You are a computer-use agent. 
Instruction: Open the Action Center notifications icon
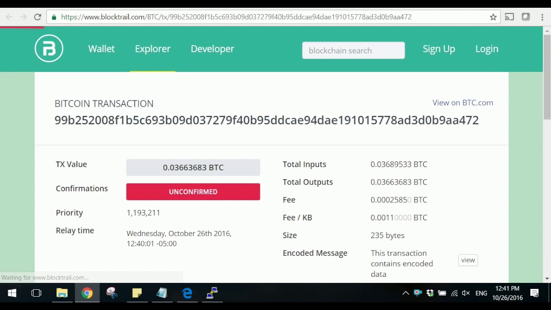tap(535, 293)
